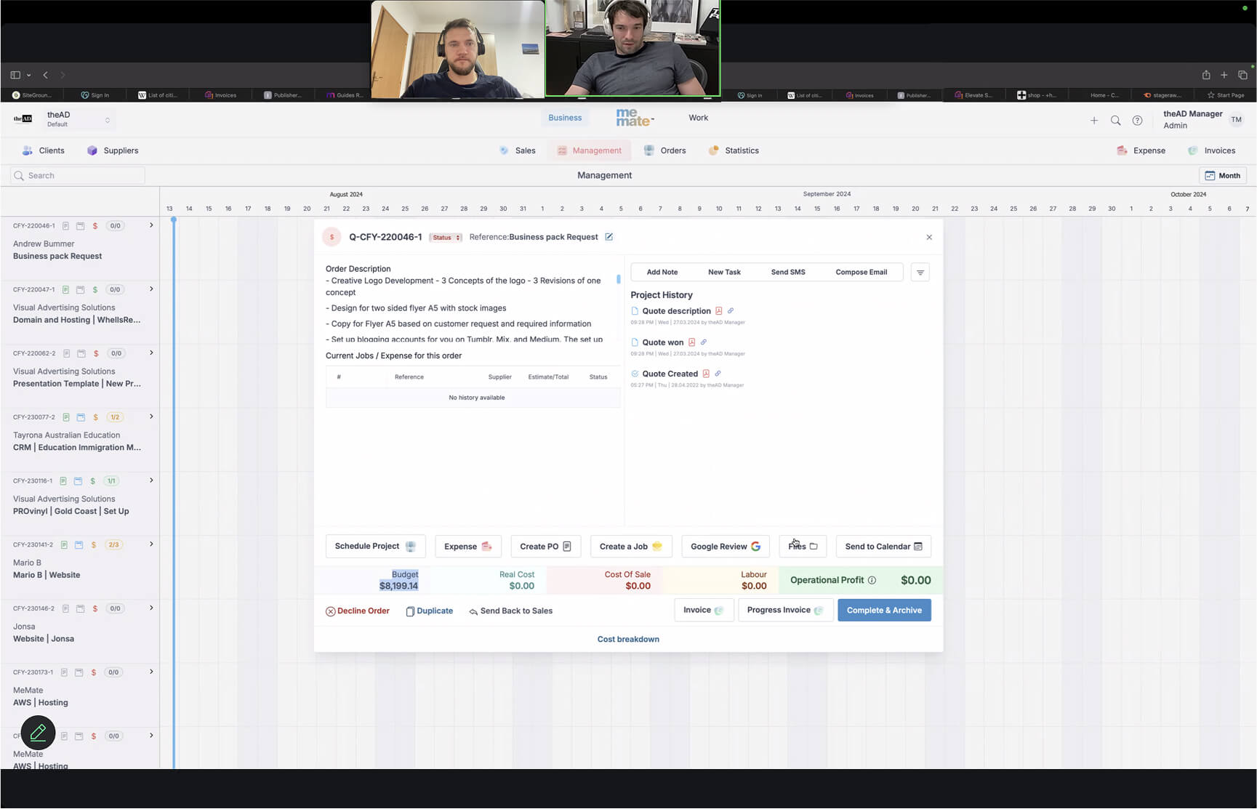The width and height of the screenshot is (1257, 809).
Task: Expand the CFY-220062-2 row chevron
Action: coord(151,353)
